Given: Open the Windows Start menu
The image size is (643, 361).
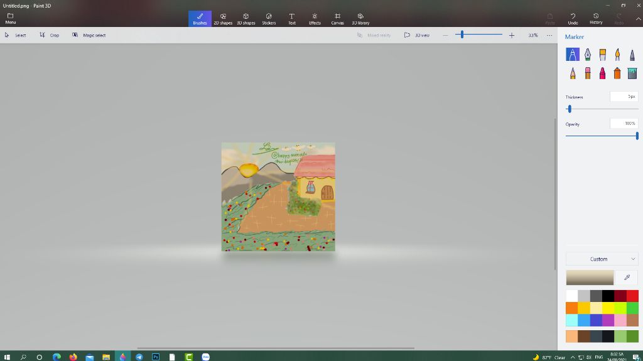Looking at the screenshot, I should click(x=6, y=357).
